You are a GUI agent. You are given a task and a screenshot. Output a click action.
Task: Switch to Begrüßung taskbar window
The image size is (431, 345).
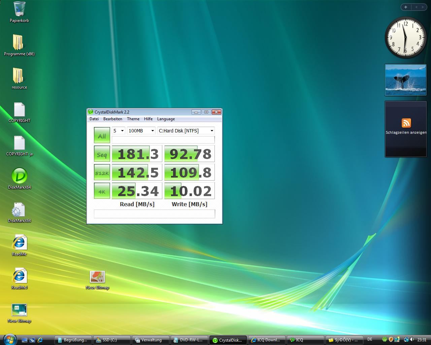73,340
